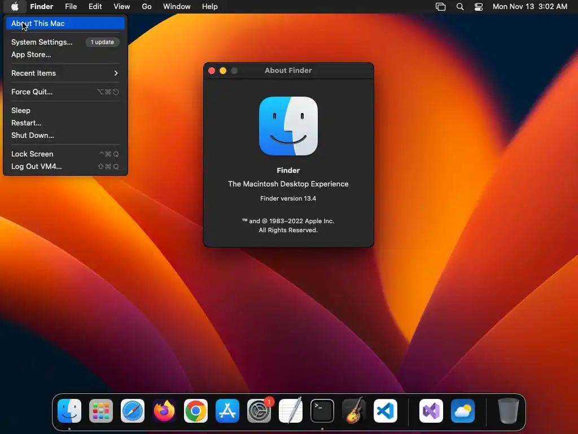This screenshot has height=434, width=578.
Task: Choose Restart… from Apple menu
Action: click(65, 123)
